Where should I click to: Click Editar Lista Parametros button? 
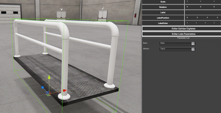(182, 34)
